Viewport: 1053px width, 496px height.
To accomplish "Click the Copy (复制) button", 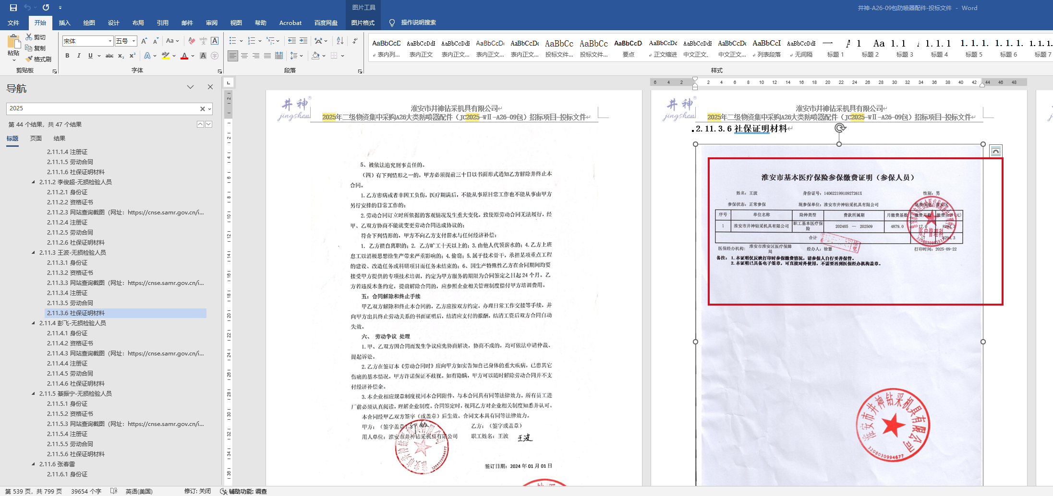I will 36,48.
